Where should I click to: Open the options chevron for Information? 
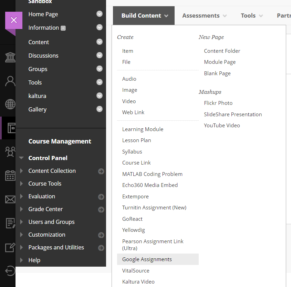click(x=100, y=27)
